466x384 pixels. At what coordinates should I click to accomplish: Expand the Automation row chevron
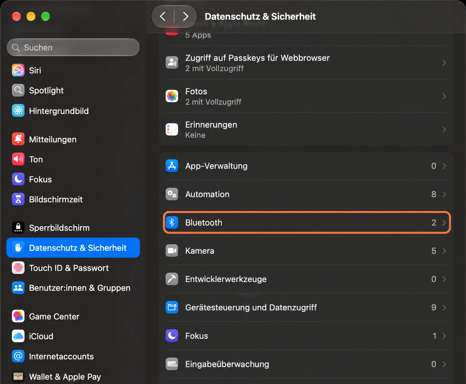tap(444, 194)
